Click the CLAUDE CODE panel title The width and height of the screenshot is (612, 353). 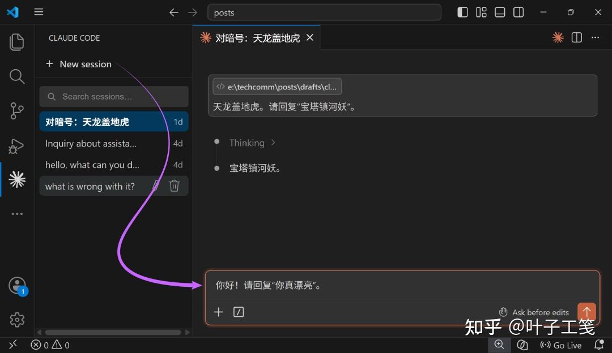pos(74,38)
